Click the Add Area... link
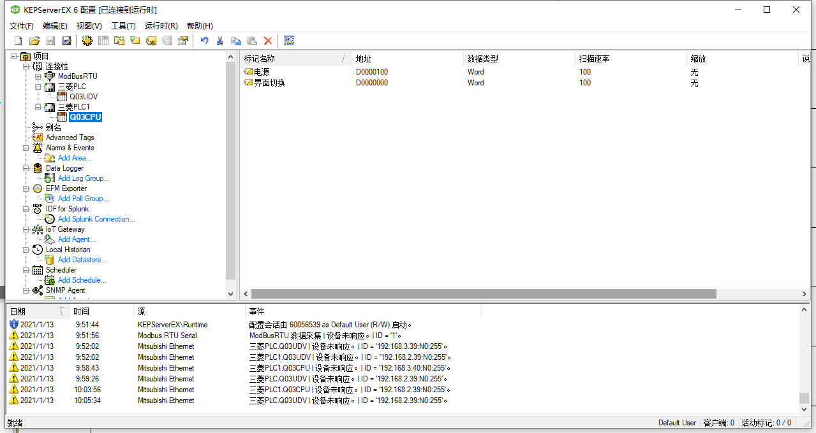The width and height of the screenshot is (816, 433). click(75, 158)
